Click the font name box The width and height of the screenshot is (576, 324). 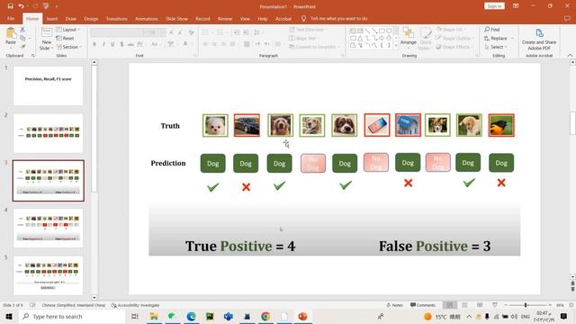coord(119,32)
